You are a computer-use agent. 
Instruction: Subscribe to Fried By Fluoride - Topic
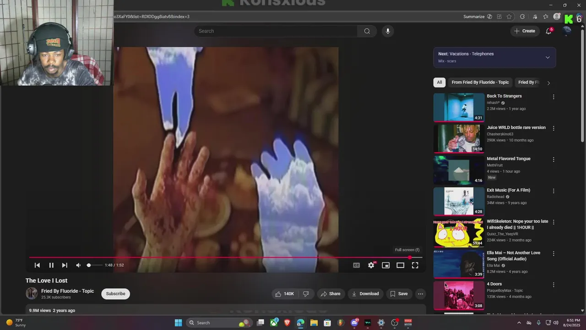(x=115, y=294)
